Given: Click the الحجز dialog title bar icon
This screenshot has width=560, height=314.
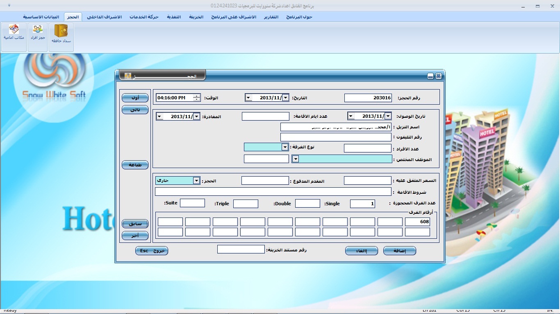Looking at the screenshot, I should (128, 76).
